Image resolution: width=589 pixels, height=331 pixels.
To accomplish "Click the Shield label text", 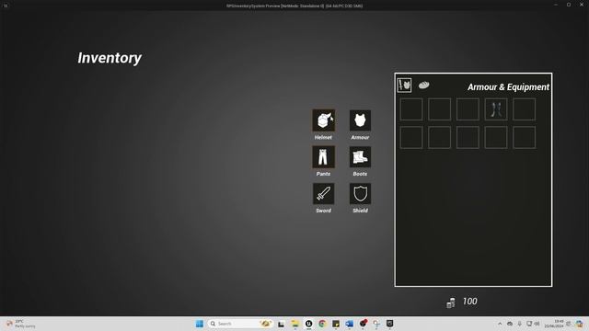I will pos(360,211).
